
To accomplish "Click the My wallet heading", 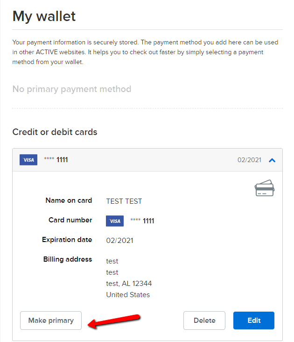I will tap(44, 16).
